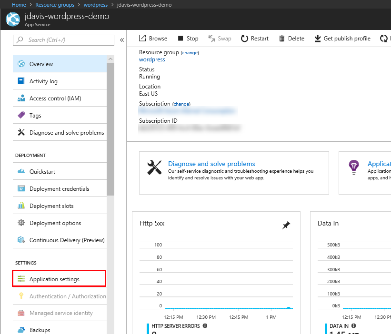Open Activity log menu item
Screen dimensions: 391x334
(x=60, y=81)
